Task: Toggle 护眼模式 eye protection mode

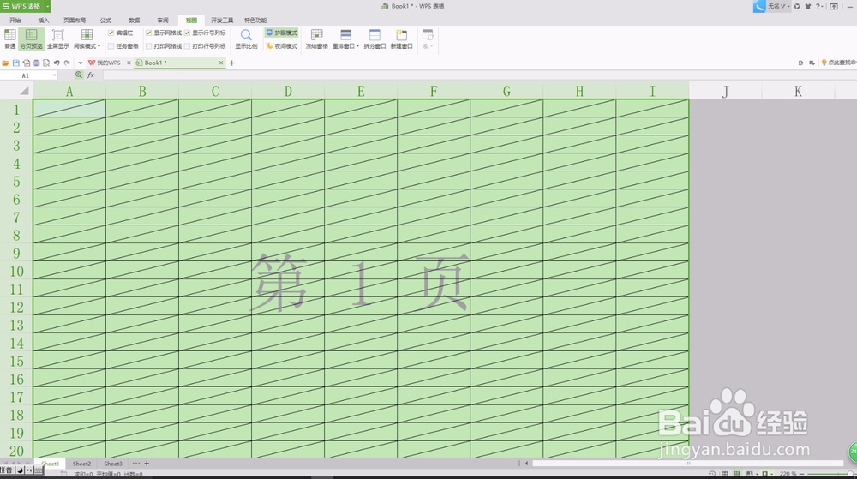Action: pos(281,33)
